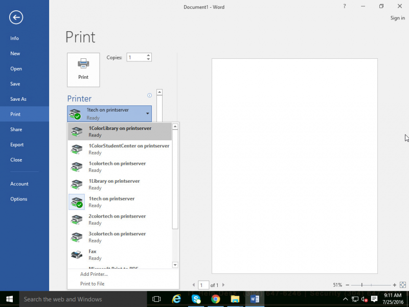The image size is (409, 307).
Task: Click the current page number field
Action: click(203, 285)
